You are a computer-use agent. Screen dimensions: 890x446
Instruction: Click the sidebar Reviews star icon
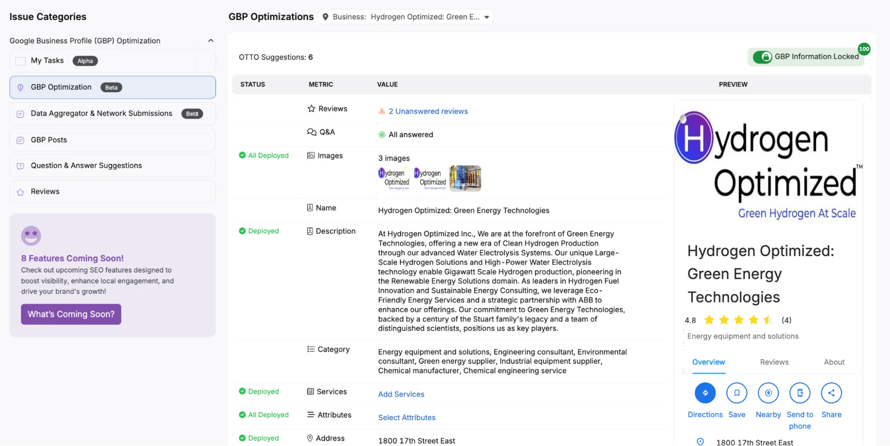click(20, 193)
